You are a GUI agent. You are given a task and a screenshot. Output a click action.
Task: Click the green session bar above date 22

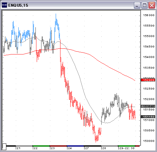pos(41,146)
